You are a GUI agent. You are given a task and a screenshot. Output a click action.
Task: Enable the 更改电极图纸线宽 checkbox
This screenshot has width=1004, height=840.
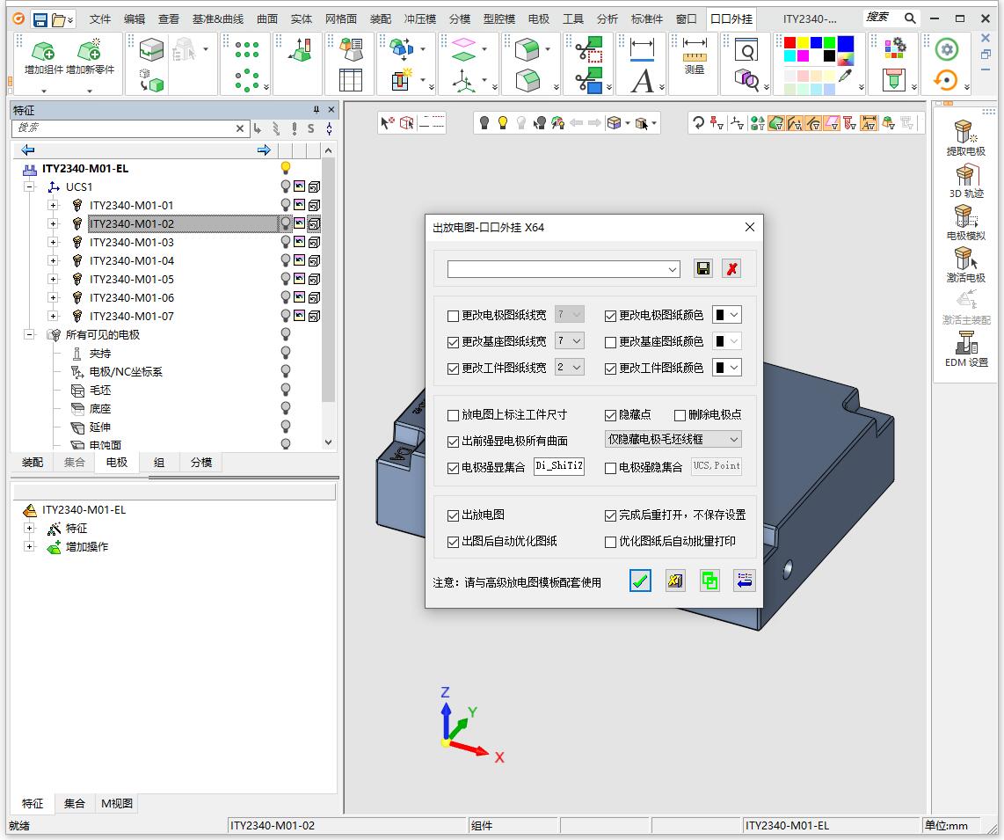454,316
